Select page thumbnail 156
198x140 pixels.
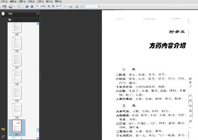pos(17,43)
